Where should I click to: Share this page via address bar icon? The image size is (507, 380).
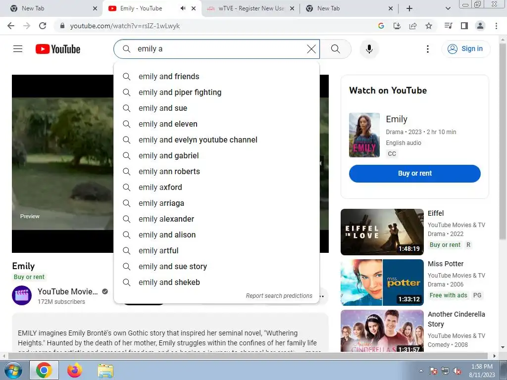point(413,26)
